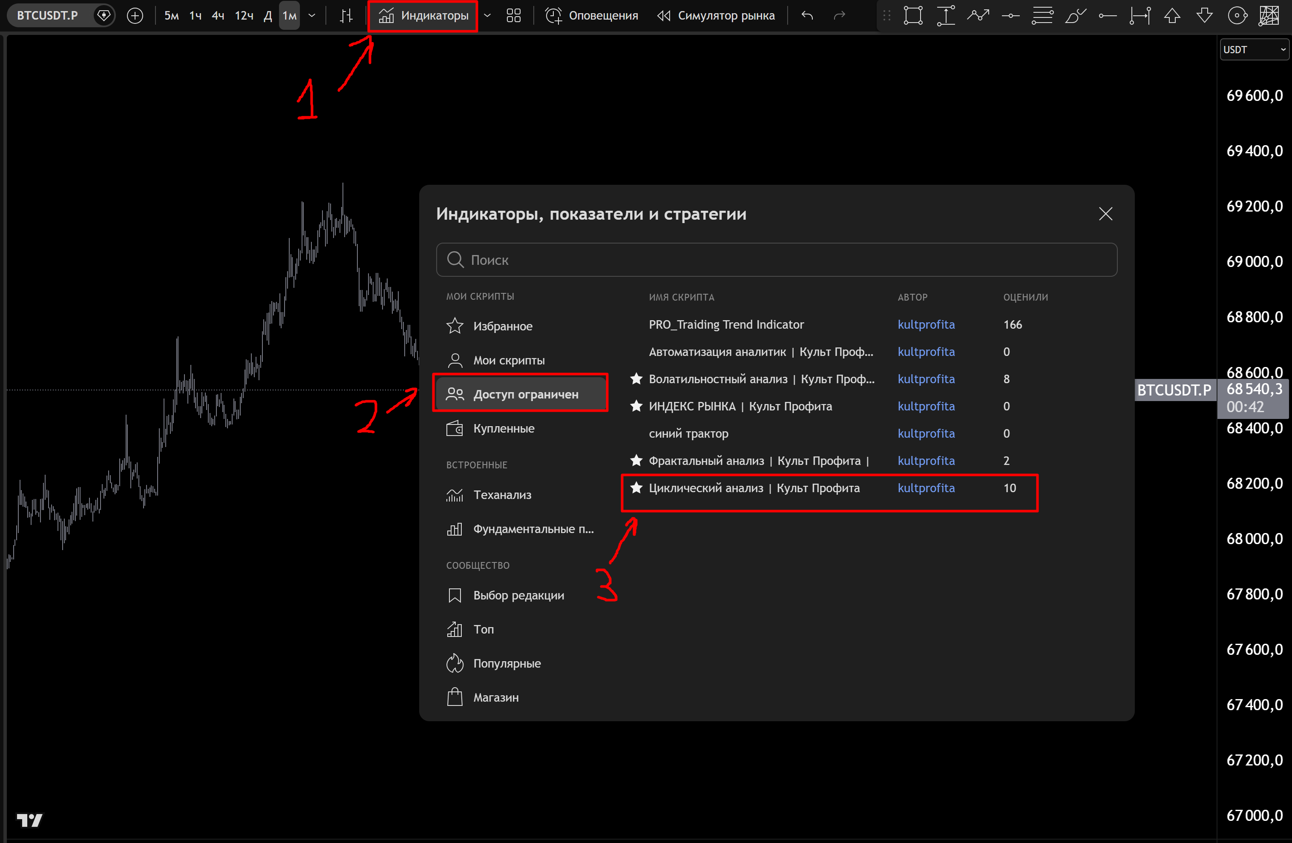The width and height of the screenshot is (1292, 843).
Task: Click the undo arrow icon
Action: pos(807,16)
